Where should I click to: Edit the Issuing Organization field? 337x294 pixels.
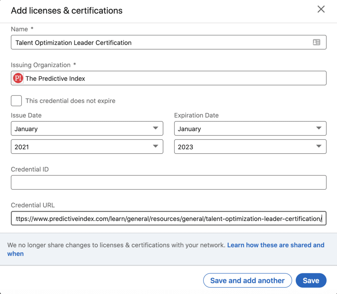click(x=169, y=78)
